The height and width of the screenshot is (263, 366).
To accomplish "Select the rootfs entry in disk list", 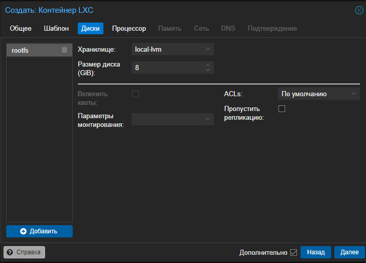I will point(39,50).
